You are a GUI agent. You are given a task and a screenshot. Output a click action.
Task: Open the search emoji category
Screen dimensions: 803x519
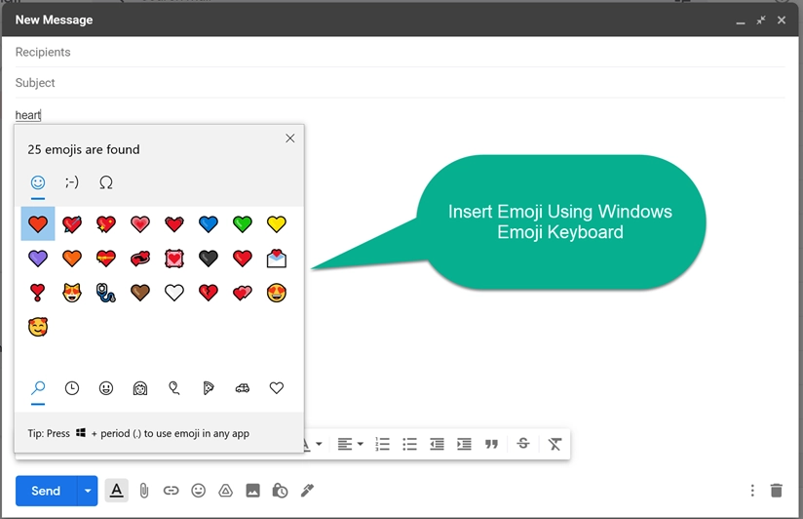38,388
